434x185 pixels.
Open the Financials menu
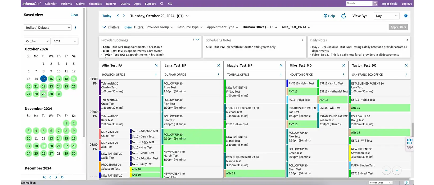point(95,4)
